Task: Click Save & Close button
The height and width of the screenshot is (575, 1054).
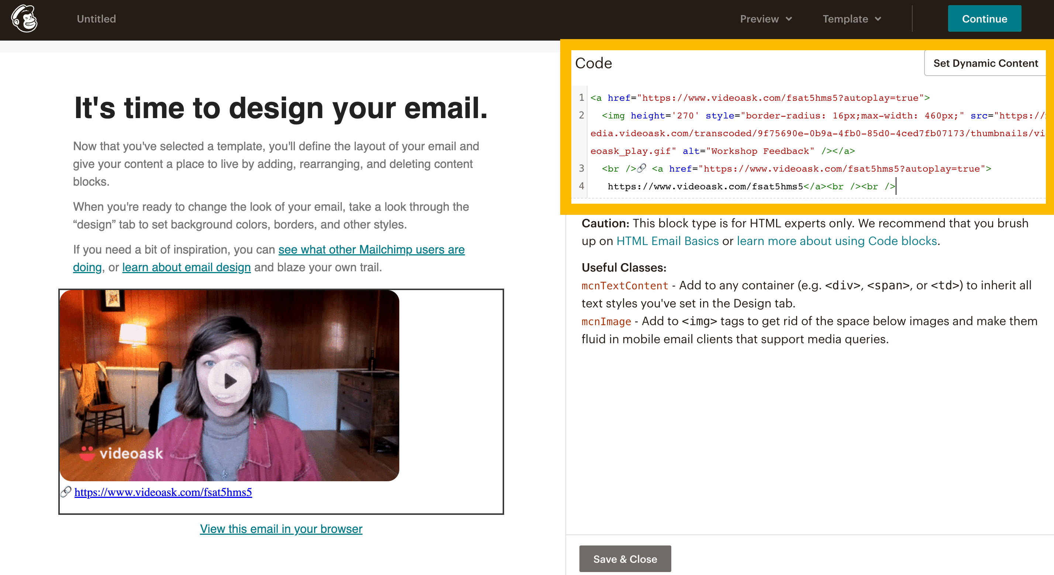Action: coord(625,559)
